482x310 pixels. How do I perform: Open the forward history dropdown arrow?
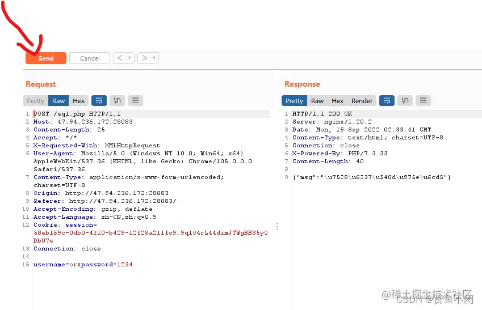(x=154, y=58)
